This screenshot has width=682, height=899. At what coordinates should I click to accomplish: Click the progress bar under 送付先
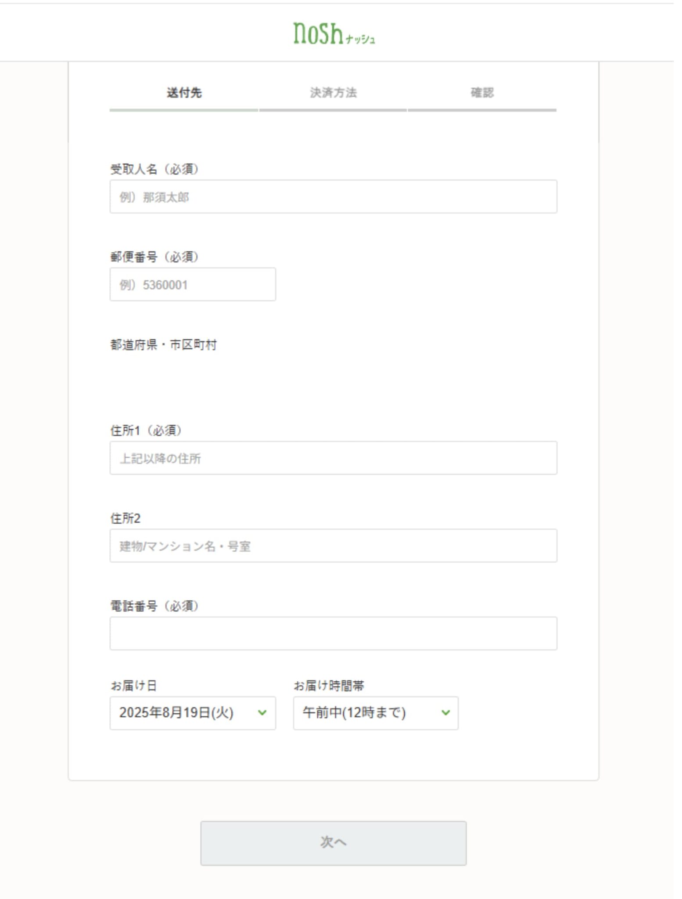[184, 110]
